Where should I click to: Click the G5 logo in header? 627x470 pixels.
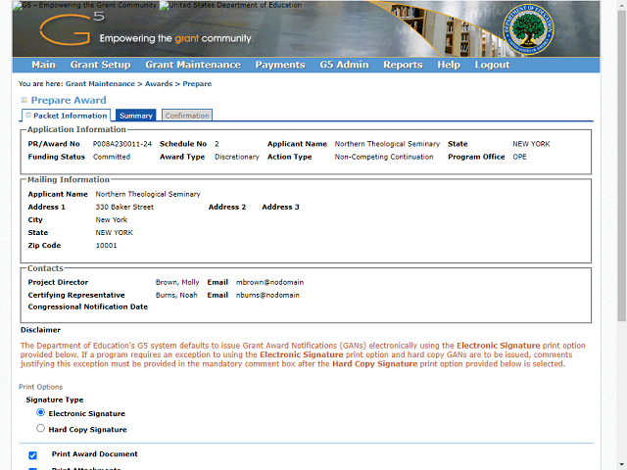72,28
